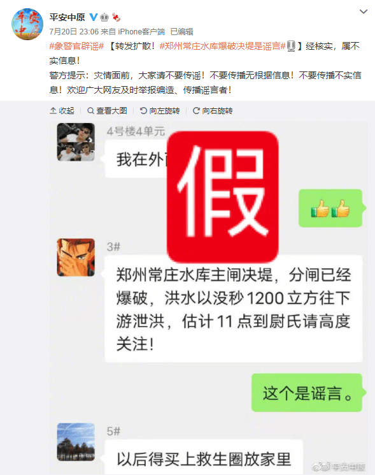
Task: Click the blue verified V badge
Action: click(94, 17)
